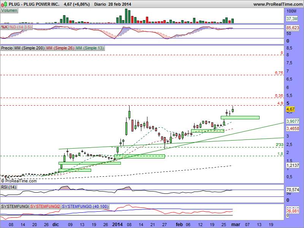The width and height of the screenshot is (304, 228).
Task: Open the www.ProRealTime.com link
Action: click(x=278, y=4)
